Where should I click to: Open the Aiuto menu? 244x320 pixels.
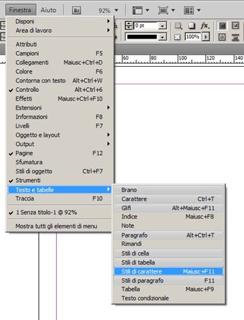(x=48, y=10)
